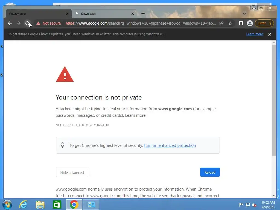Reload the page using the toolbar icon
This screenshot has height=210, width=280.
click(x=27, y=23)
